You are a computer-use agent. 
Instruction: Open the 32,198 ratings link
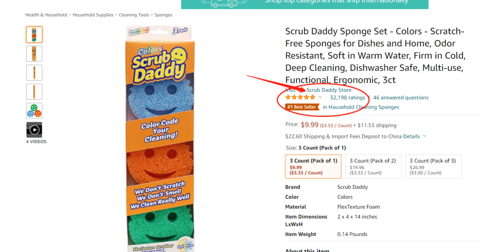tap(347, 98)
